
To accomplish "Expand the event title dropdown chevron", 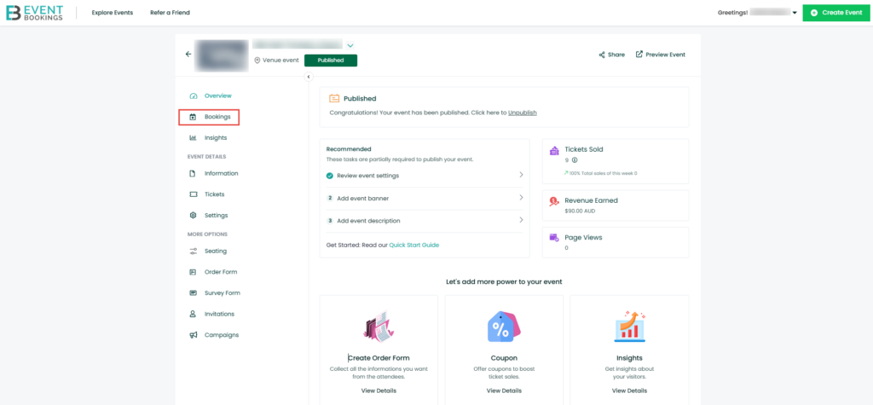I will (x=350, y=45).
